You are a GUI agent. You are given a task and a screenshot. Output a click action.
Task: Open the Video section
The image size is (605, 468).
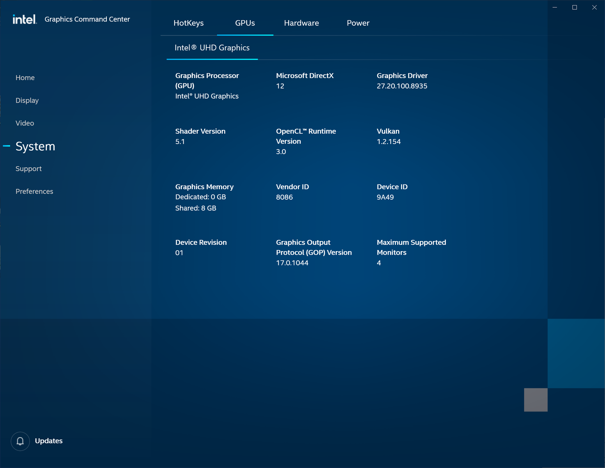coord(25,123)
